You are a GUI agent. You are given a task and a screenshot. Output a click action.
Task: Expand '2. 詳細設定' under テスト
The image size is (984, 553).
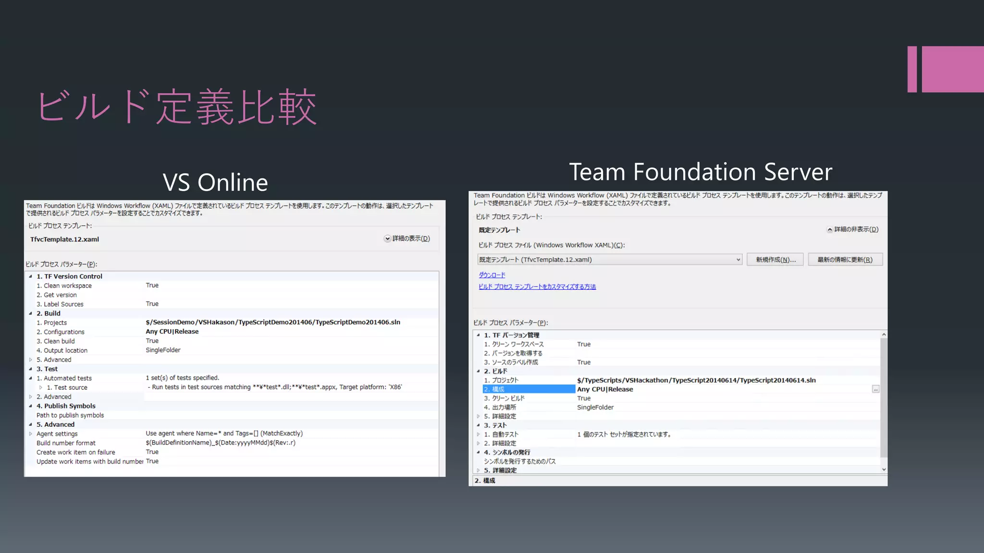pos(478,443)
